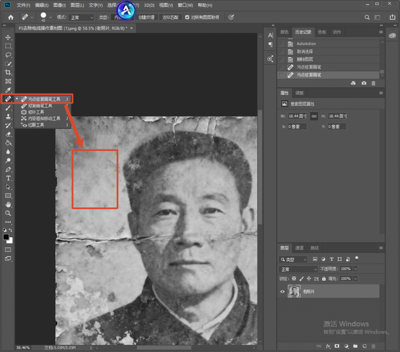Select the Move tool
The image size is (400, 352).
click(8, 38)
